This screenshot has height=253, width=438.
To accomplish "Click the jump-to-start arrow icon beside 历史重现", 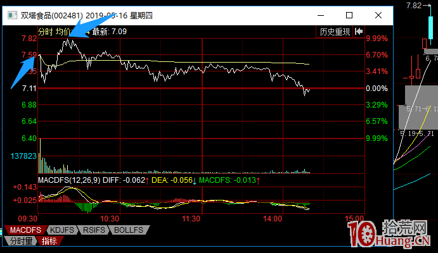I will [x=359, y=32].
